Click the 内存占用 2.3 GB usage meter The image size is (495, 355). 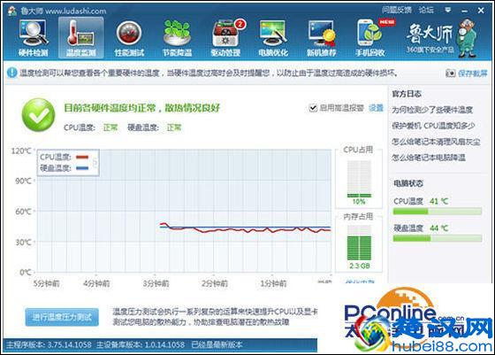click(359, 243)
